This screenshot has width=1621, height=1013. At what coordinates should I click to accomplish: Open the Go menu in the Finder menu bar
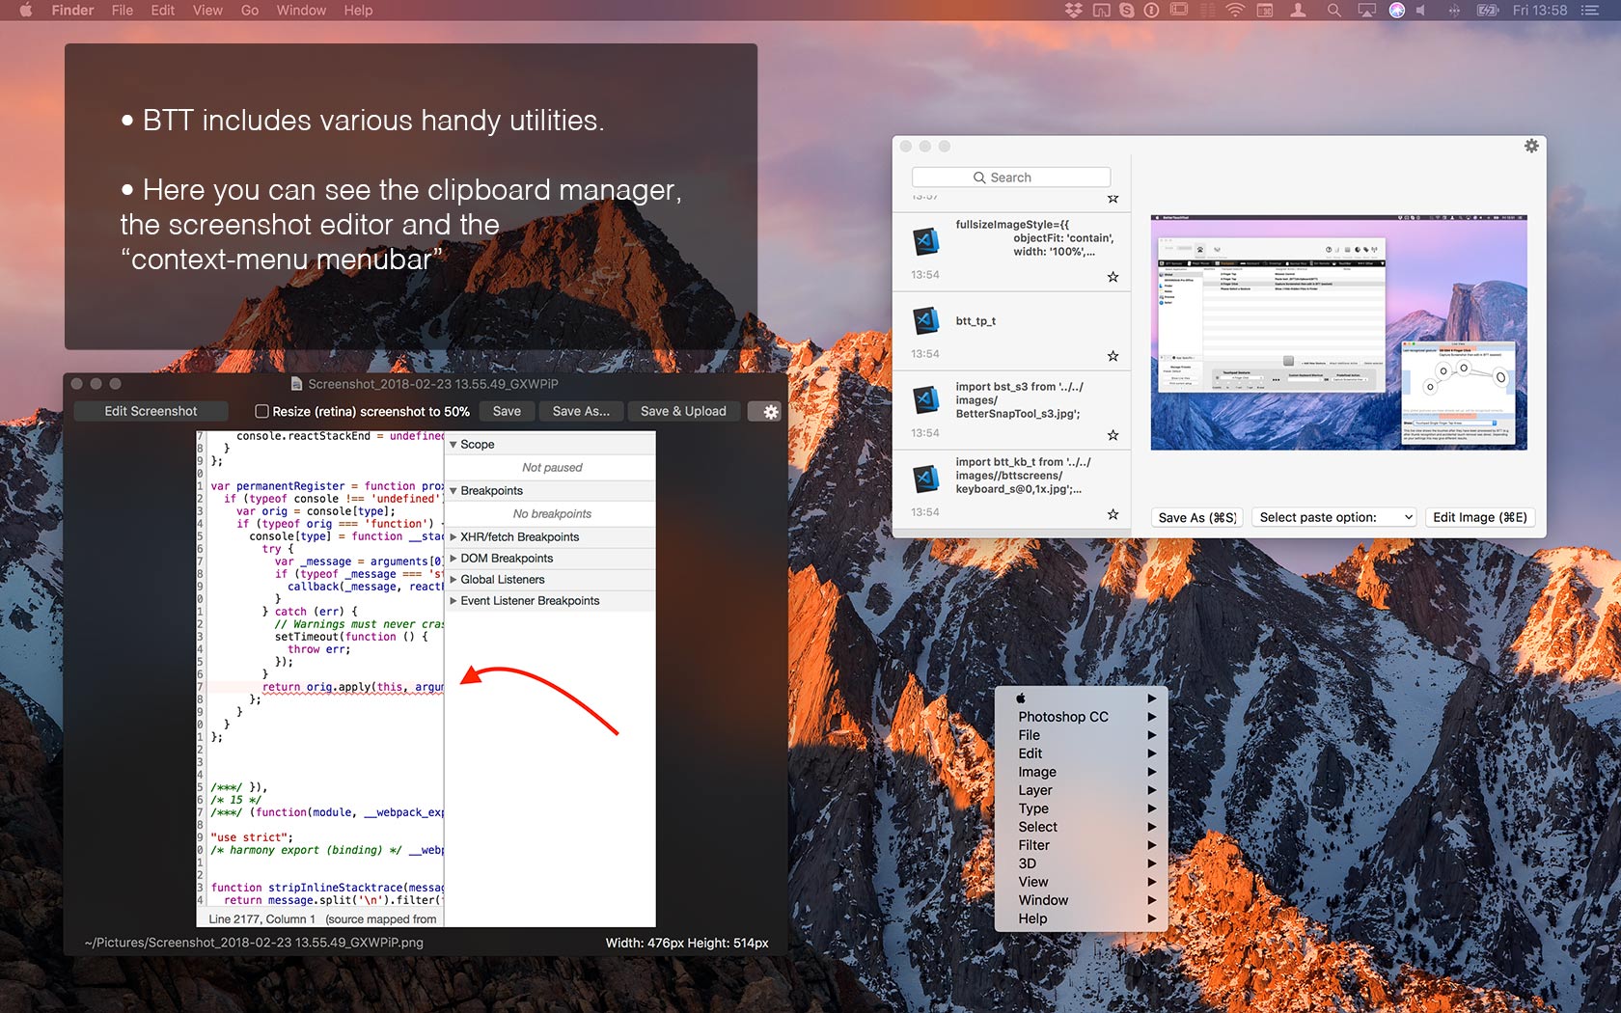(249, 10)
